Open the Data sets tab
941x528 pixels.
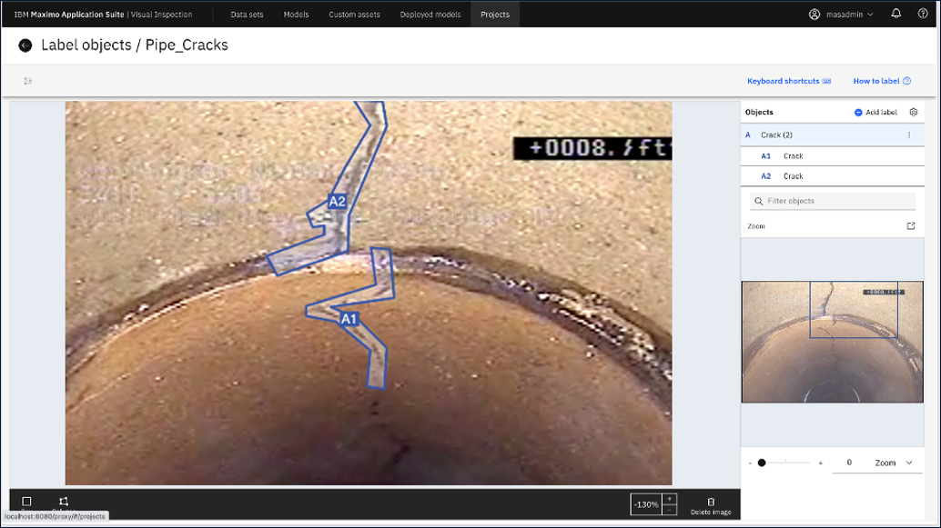(x=247, y=15)
